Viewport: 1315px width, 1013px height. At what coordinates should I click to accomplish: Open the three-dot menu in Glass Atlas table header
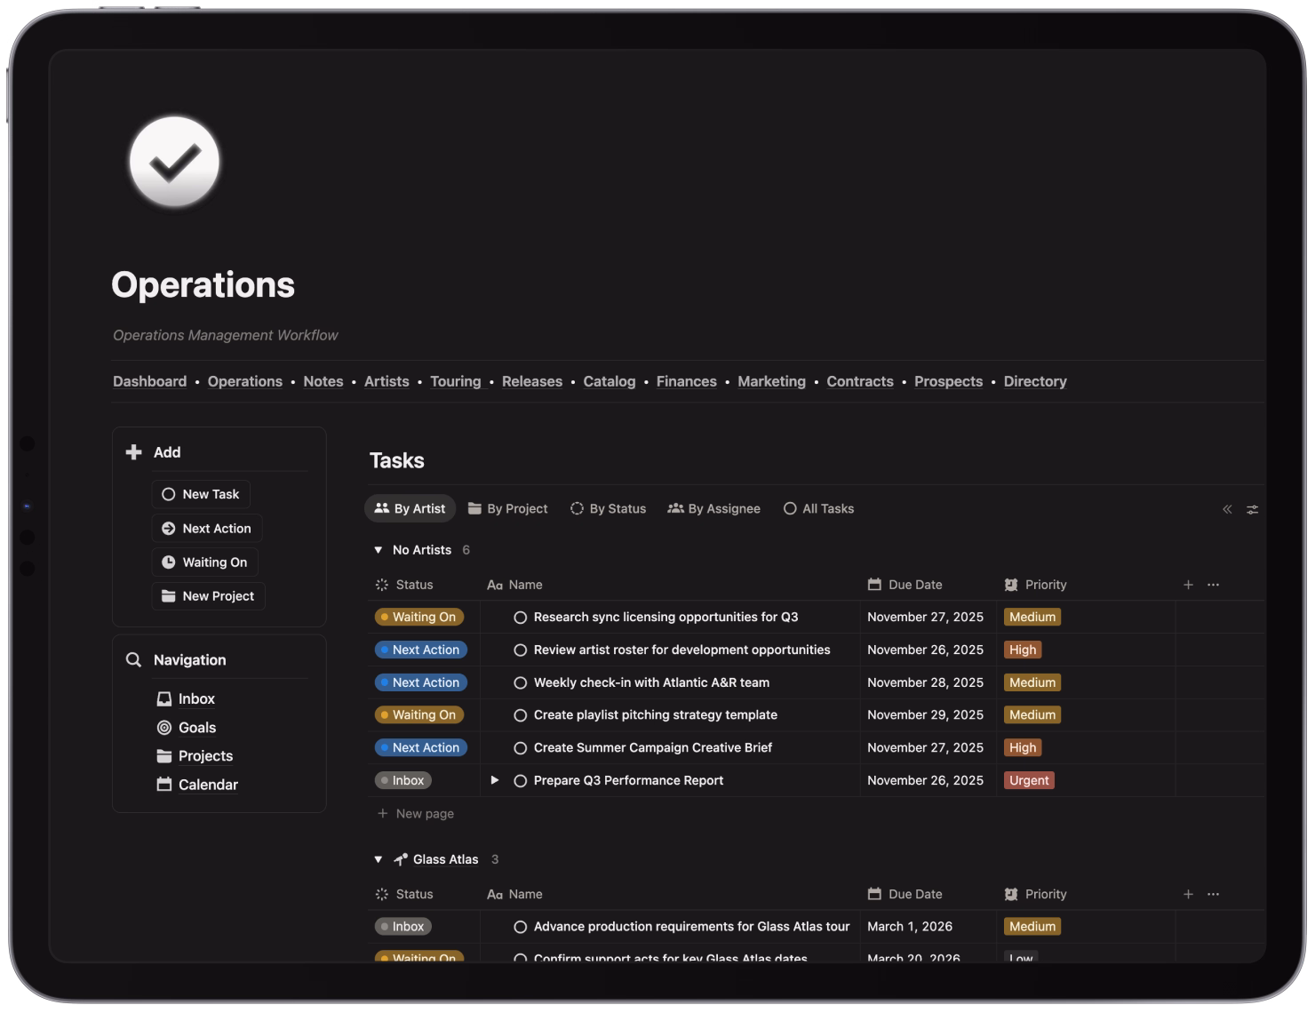[1214, 894]
